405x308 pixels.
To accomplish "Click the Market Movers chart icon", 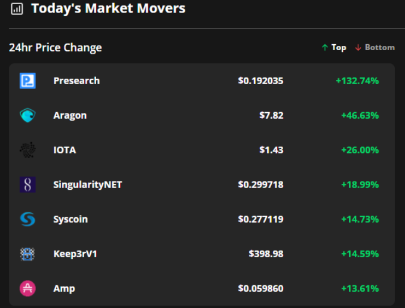I will (17, 9).
